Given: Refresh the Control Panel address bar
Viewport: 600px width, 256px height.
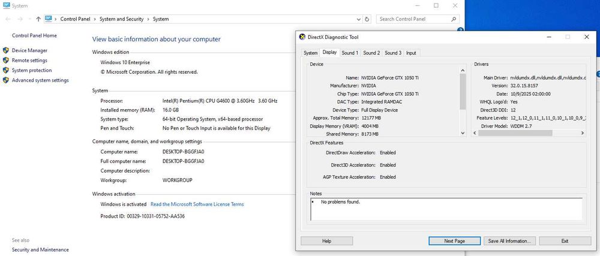Looking at the screenshot, I should pos(367,19).
